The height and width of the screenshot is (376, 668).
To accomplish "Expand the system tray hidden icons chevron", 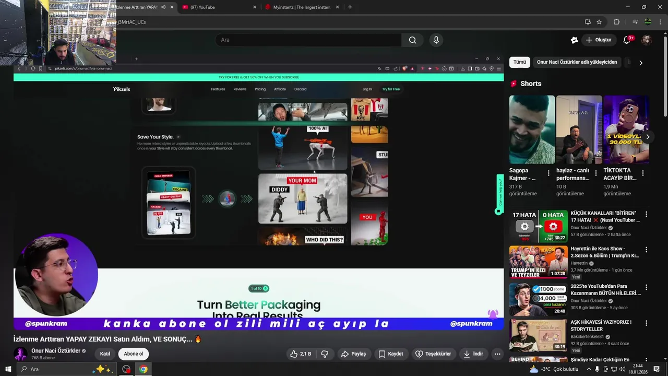I will click(x=589, y=369).
